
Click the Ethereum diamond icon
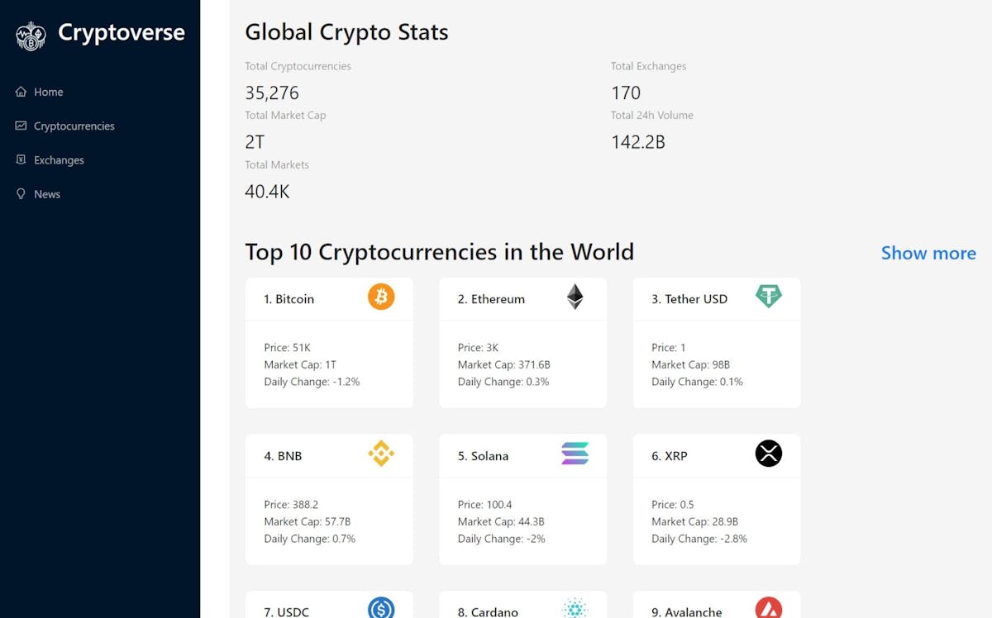click(575, 297)
